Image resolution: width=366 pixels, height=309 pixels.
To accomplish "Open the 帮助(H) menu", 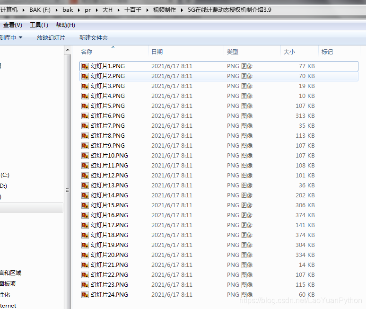I will click(x=65, y=25).
